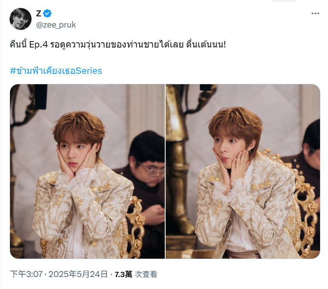Click the 次查看 views label
This screenshot has width=328, height=289.
click(146, 274)
